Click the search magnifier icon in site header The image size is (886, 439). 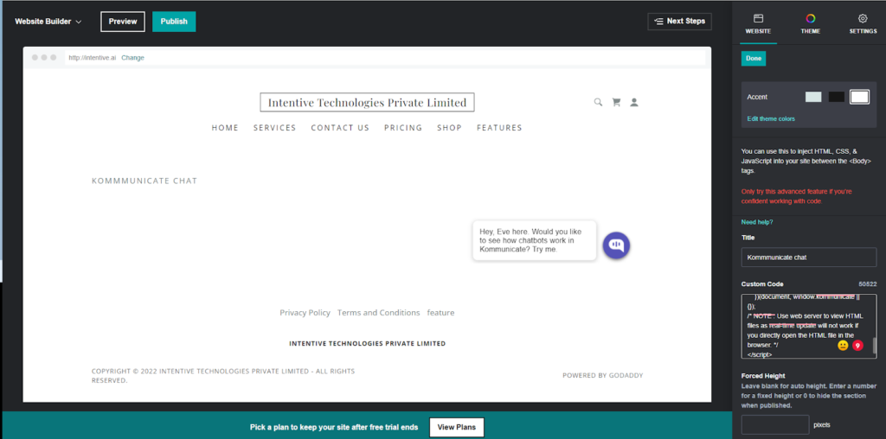(x=598, y=102)
